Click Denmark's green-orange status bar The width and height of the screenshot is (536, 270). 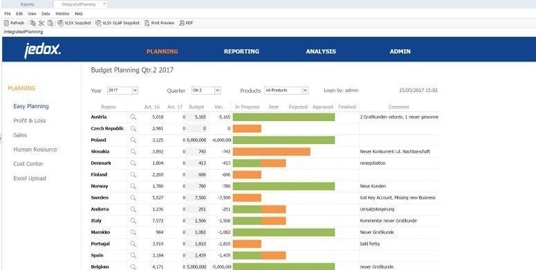pyautogui.click(x=259, y=163)
